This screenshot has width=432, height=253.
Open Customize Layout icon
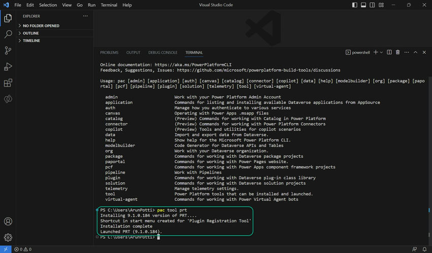381,5
